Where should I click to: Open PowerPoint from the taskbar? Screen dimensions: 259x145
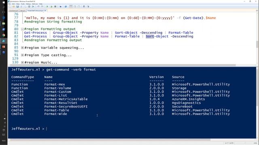[x=4, y=47]
